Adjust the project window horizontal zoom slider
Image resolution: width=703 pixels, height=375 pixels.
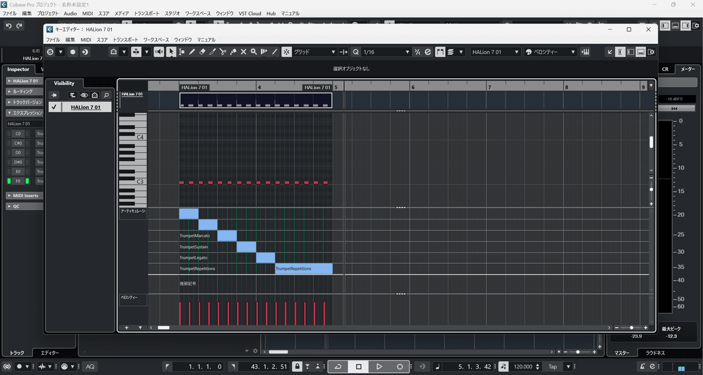578,352
